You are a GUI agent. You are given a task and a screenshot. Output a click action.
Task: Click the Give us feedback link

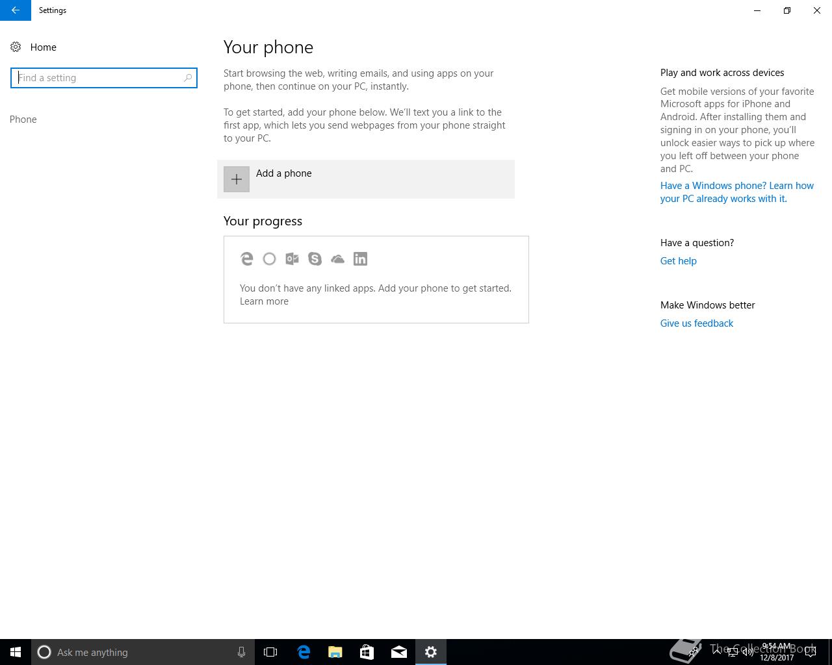(697, 323)
